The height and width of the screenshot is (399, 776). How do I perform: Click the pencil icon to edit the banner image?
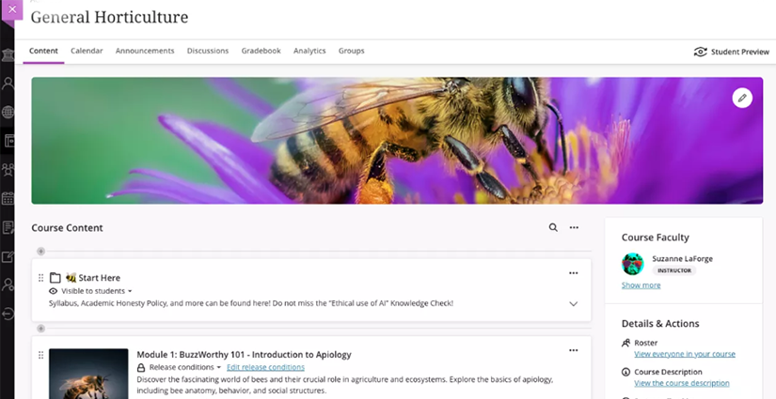pyautogui.click(x=742, y=98)
